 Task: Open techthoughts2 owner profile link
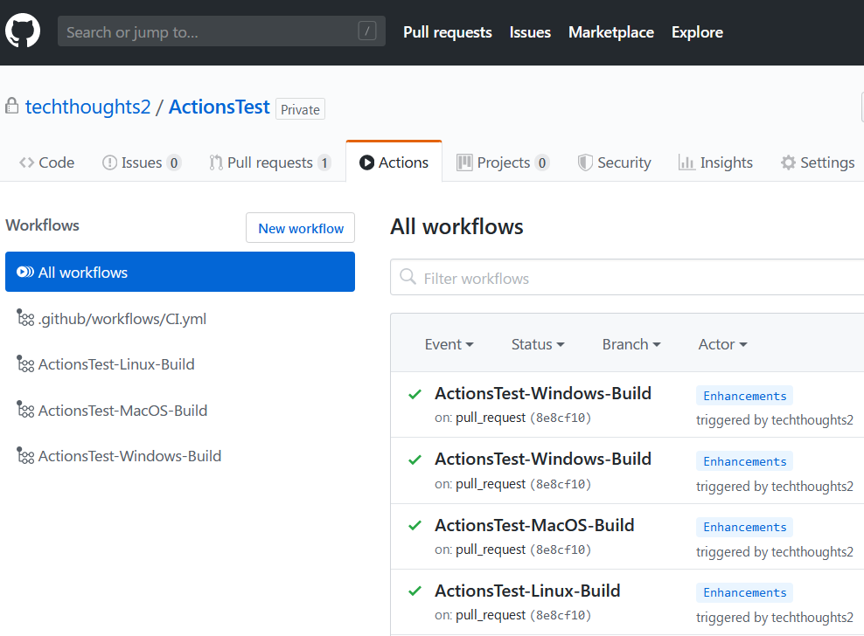87,107
